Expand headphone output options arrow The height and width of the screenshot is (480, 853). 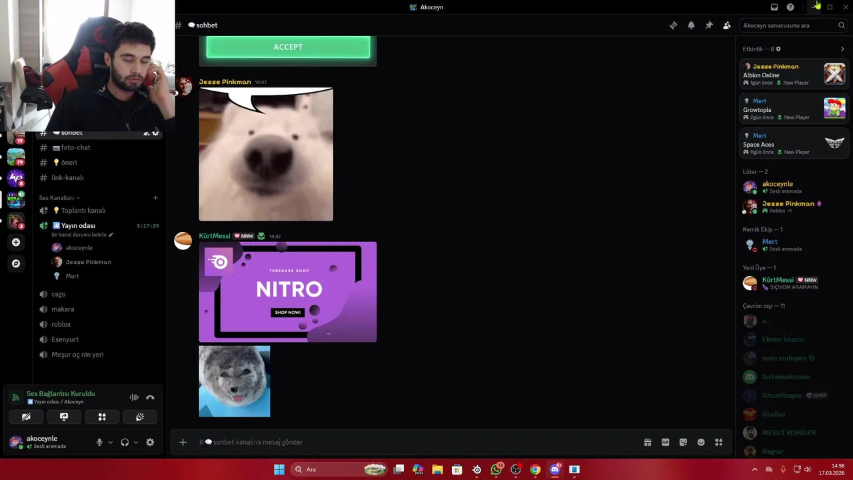(136, 442)
